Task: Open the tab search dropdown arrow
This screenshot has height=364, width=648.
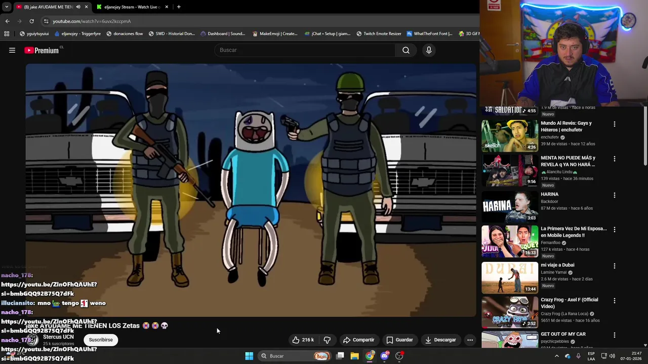Action: click(7, 7)
